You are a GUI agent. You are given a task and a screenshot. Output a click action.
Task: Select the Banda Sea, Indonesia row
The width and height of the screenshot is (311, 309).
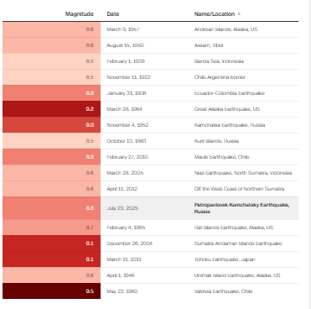tap(150, 61)
